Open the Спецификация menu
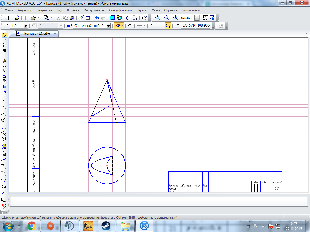 coord(120,10)
